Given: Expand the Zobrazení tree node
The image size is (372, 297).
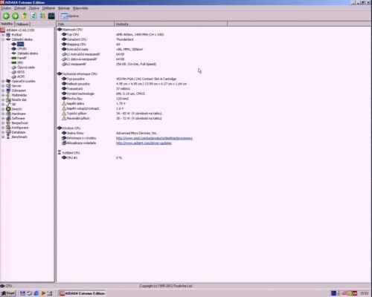Looking at the screenshot, I should (3, 91).
